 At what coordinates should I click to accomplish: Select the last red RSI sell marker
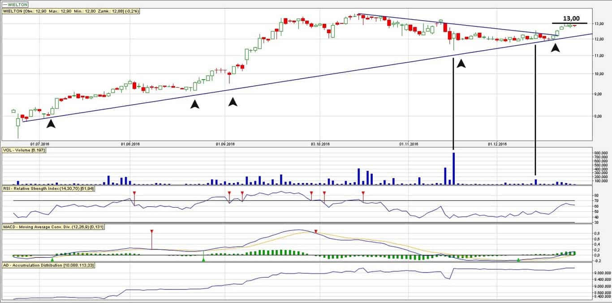(363, 193)
